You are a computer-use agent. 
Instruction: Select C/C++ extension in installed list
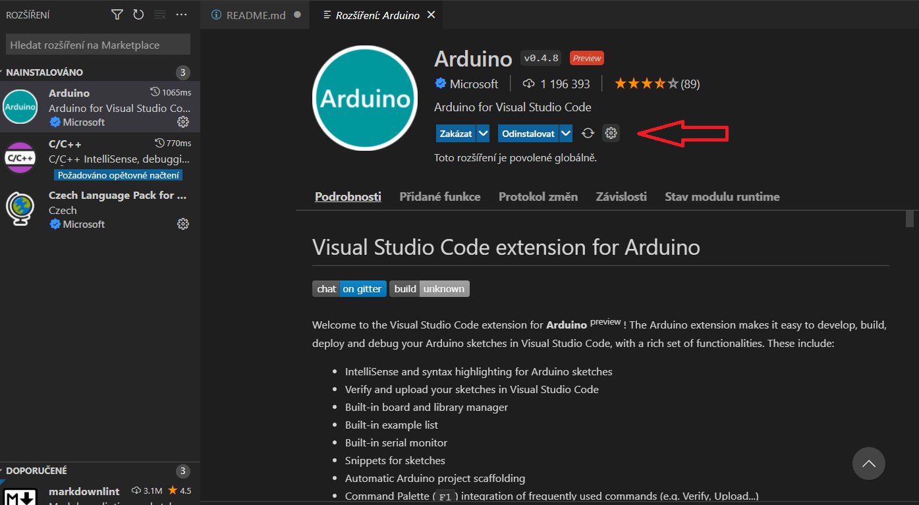[100, 158]
